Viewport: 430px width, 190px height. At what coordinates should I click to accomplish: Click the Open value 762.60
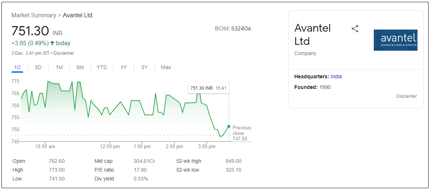pyautogui.click(x=57, y=161)
